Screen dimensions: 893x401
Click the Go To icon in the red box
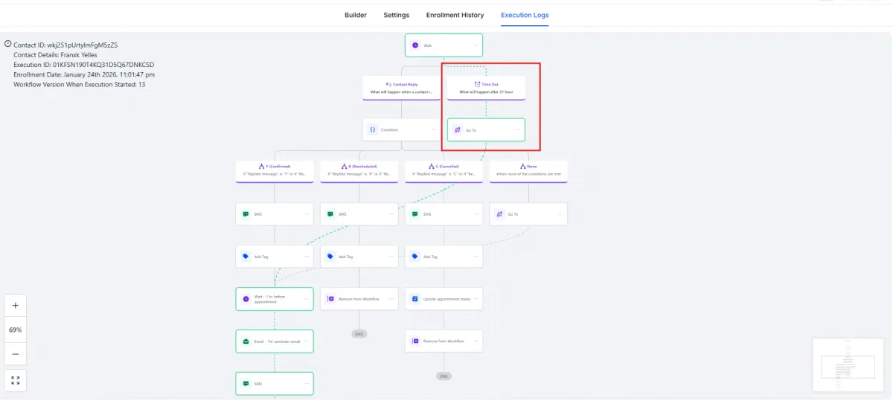coord(457,129)
